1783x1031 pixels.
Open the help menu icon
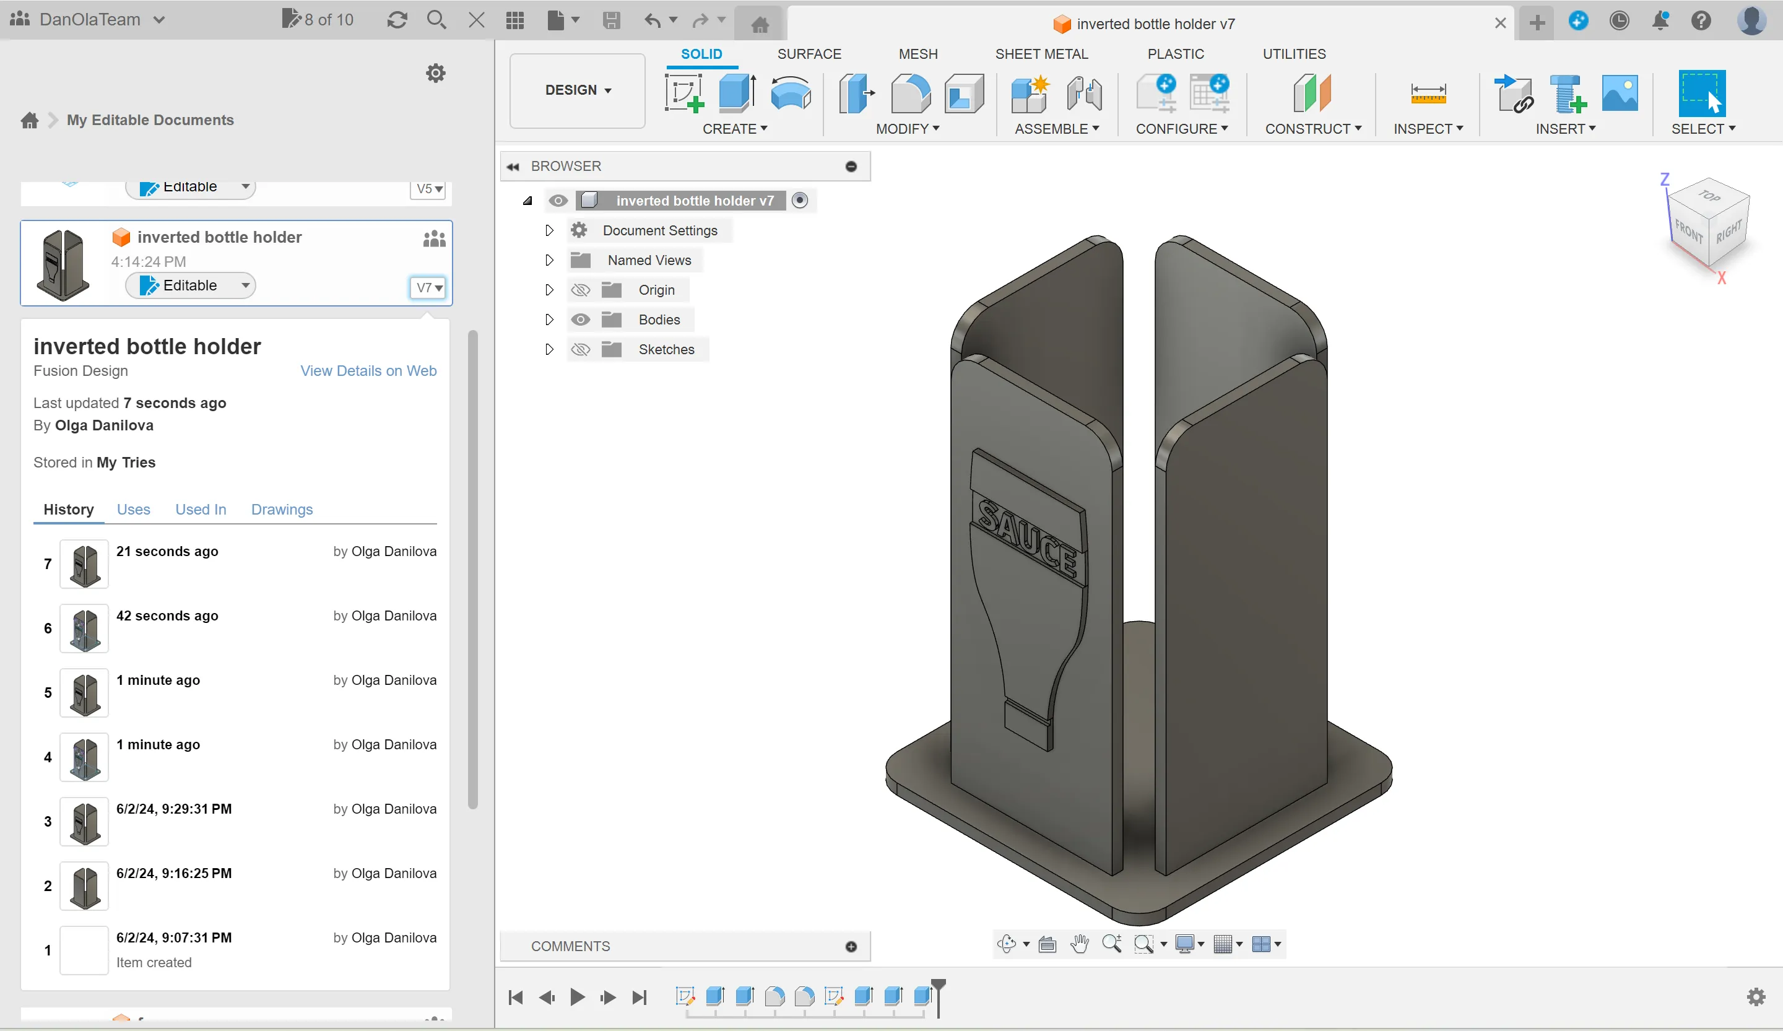point(1701,20)
